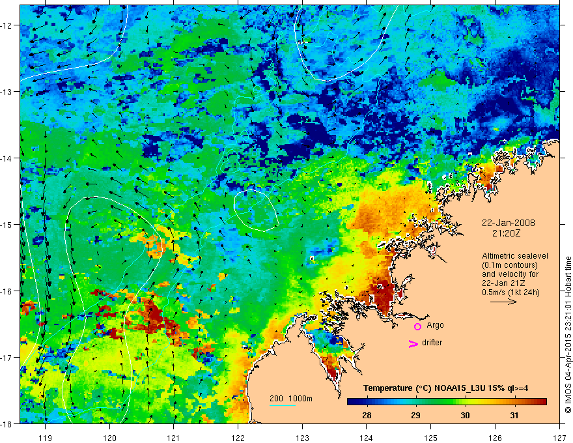The height and width of the screenshot is (443, 573).
Task: Click the colorbar tick label 28
Action: click(x=367, y=416)
